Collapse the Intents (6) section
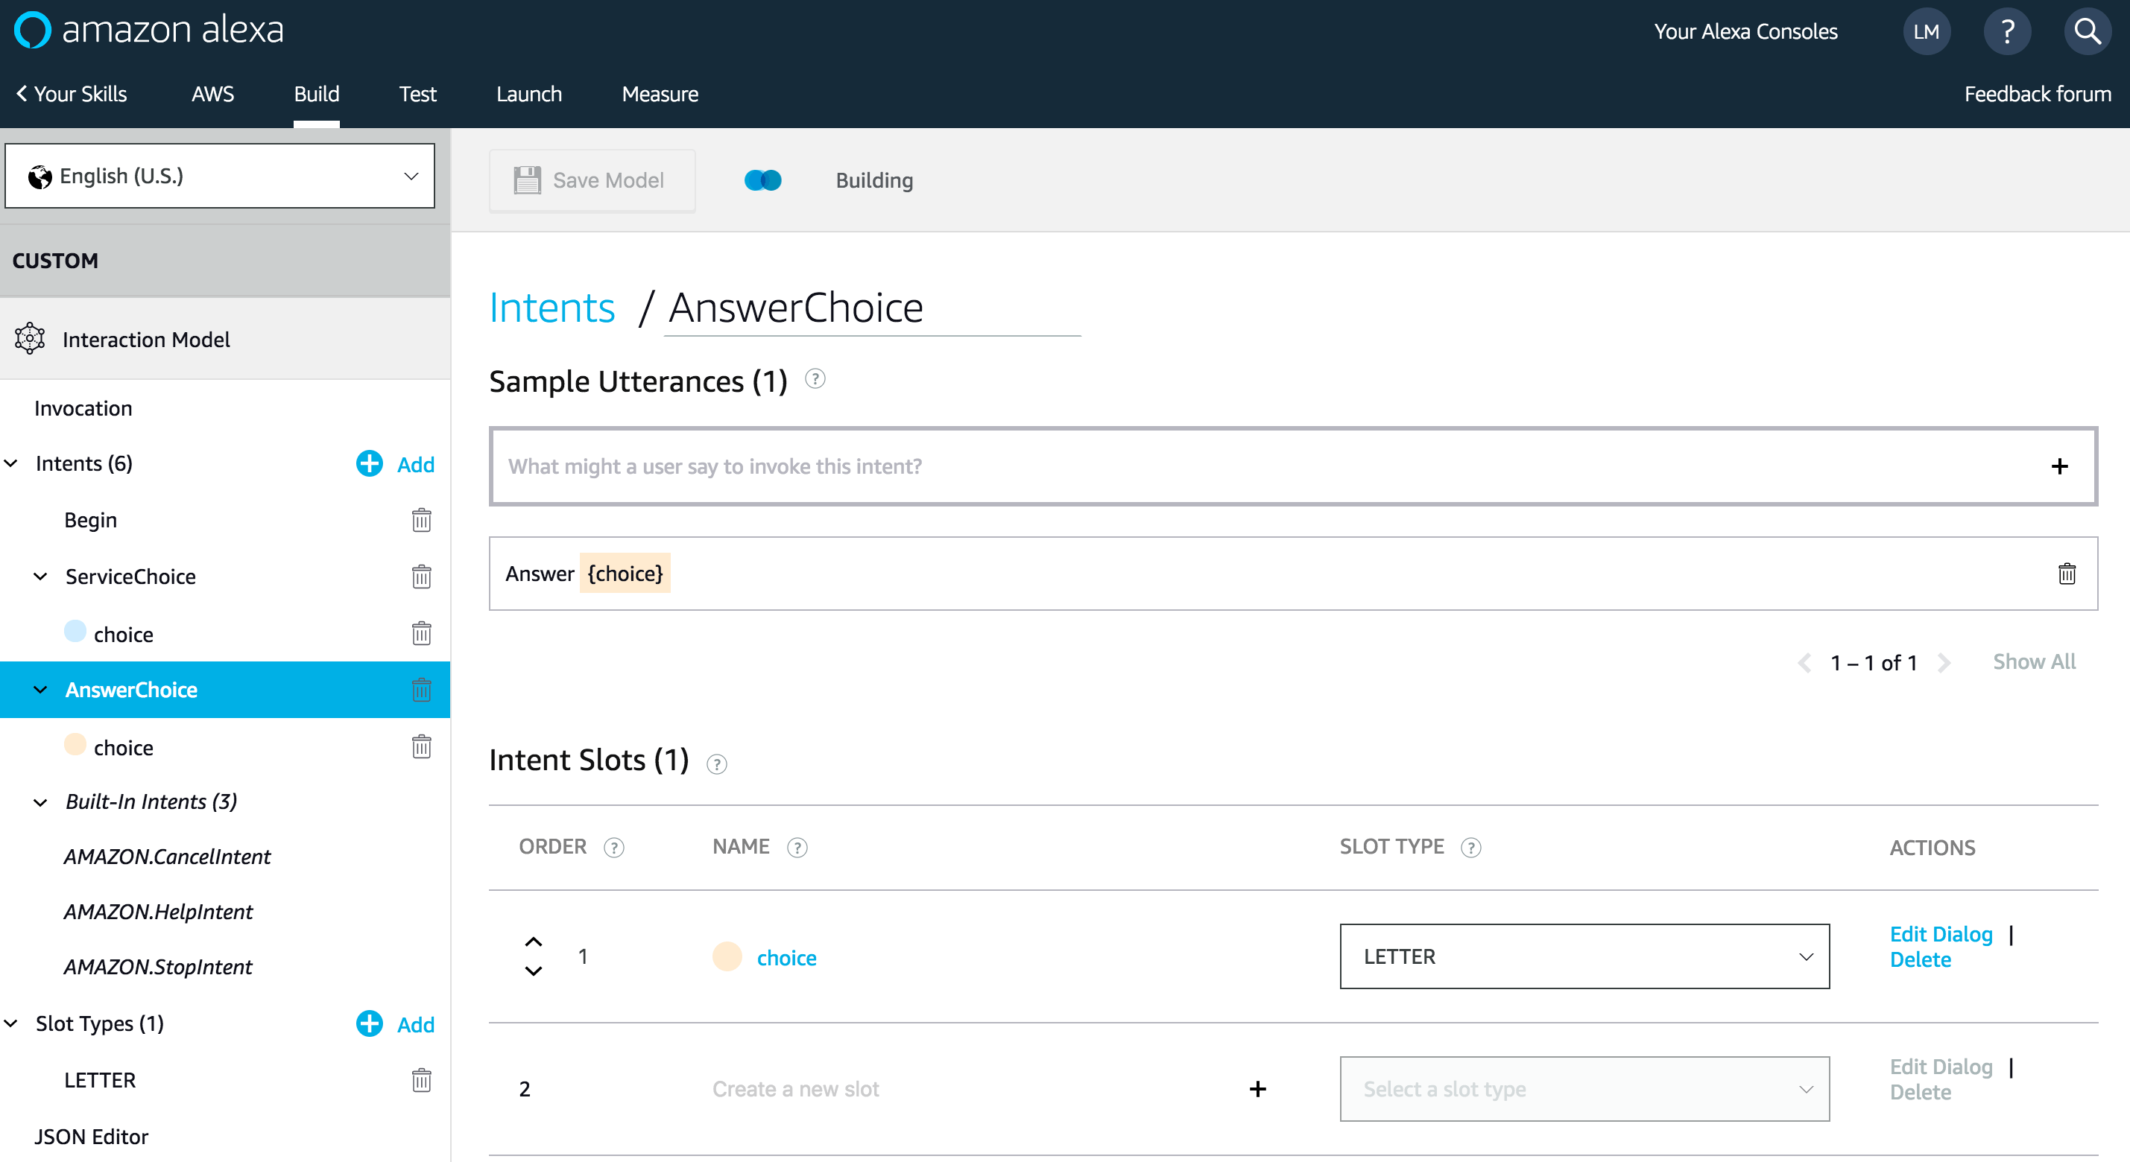The image size is (2130, 1162). click(10, 463)
